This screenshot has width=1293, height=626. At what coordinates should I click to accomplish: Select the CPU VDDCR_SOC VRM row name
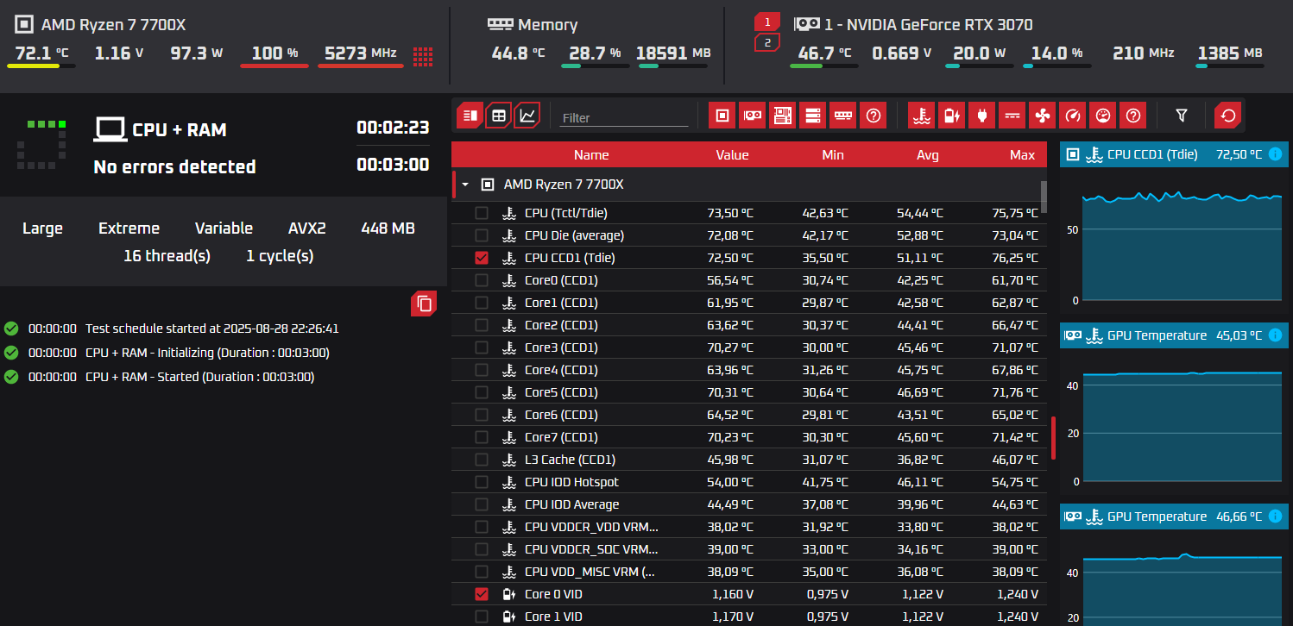591,549
